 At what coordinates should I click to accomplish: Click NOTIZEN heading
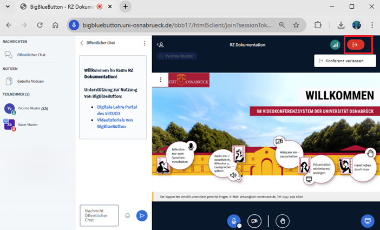click(x=10, y=69)
